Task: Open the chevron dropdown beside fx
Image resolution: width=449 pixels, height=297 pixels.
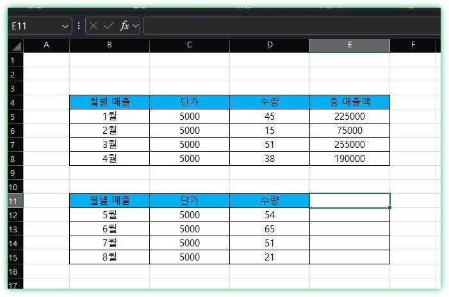Action: [x=135, y=26]
